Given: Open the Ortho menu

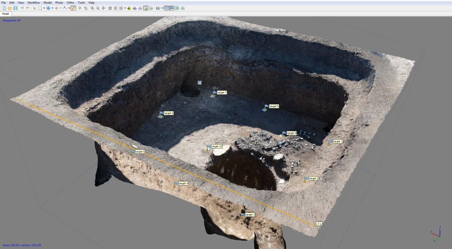Looking at the screenshot, I should tap(70, 3).
